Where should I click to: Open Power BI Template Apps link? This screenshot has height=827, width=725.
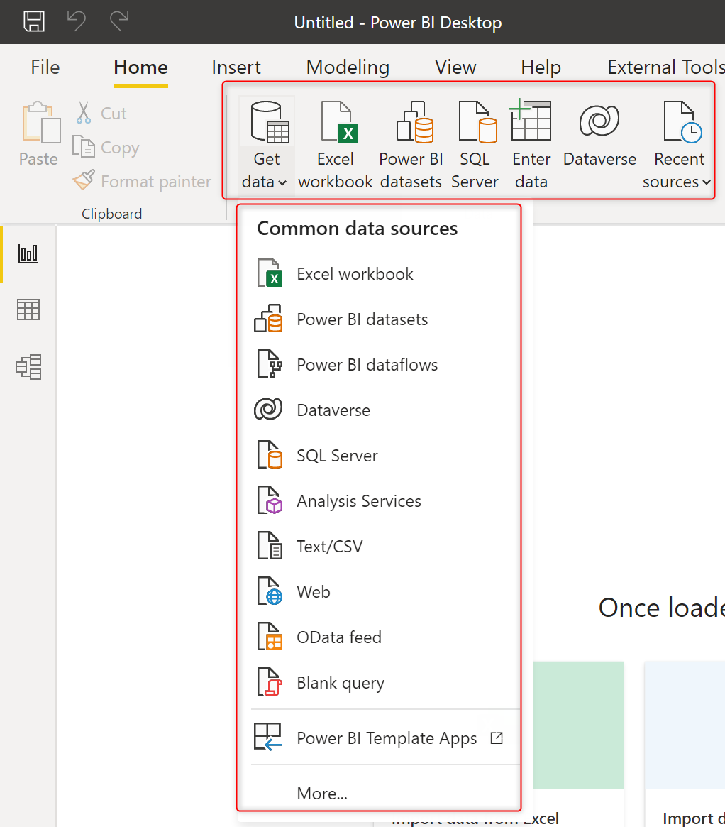pos(387,738)
